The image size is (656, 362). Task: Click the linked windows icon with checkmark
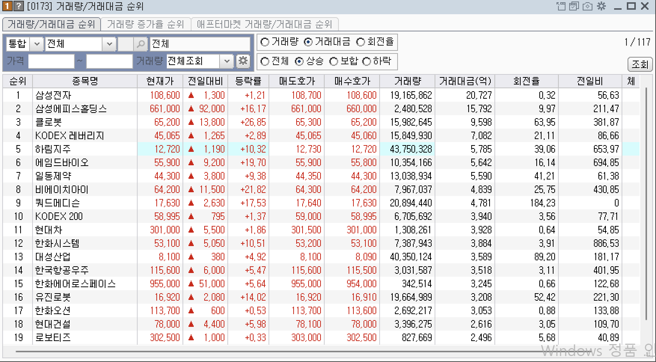[x=574, y=6]
